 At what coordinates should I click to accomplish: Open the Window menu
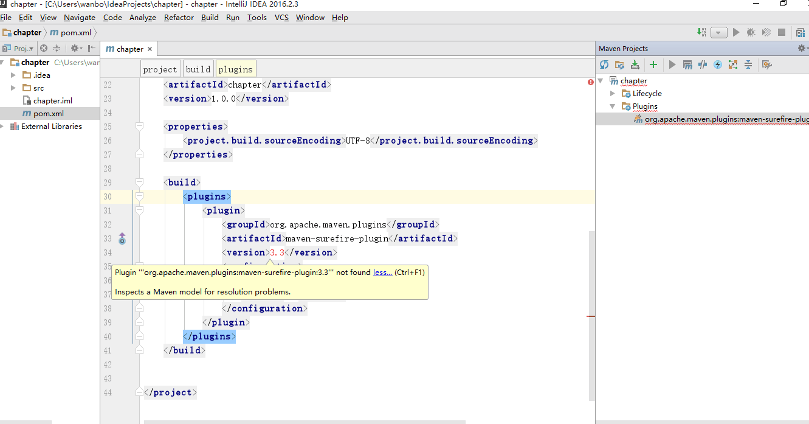point(311,18)
